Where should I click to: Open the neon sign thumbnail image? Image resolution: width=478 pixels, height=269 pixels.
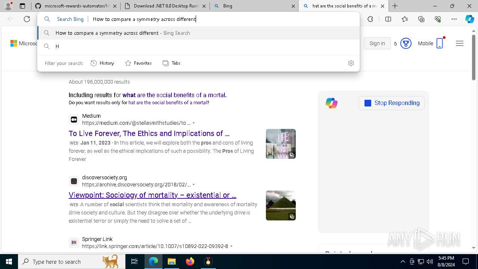(281, 144)
